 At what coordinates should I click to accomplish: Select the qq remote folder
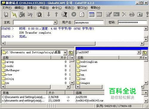80,74
